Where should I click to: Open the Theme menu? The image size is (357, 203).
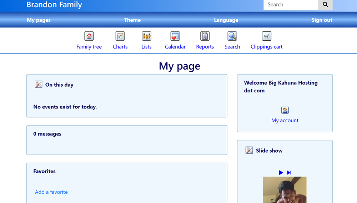click(132, 20)
